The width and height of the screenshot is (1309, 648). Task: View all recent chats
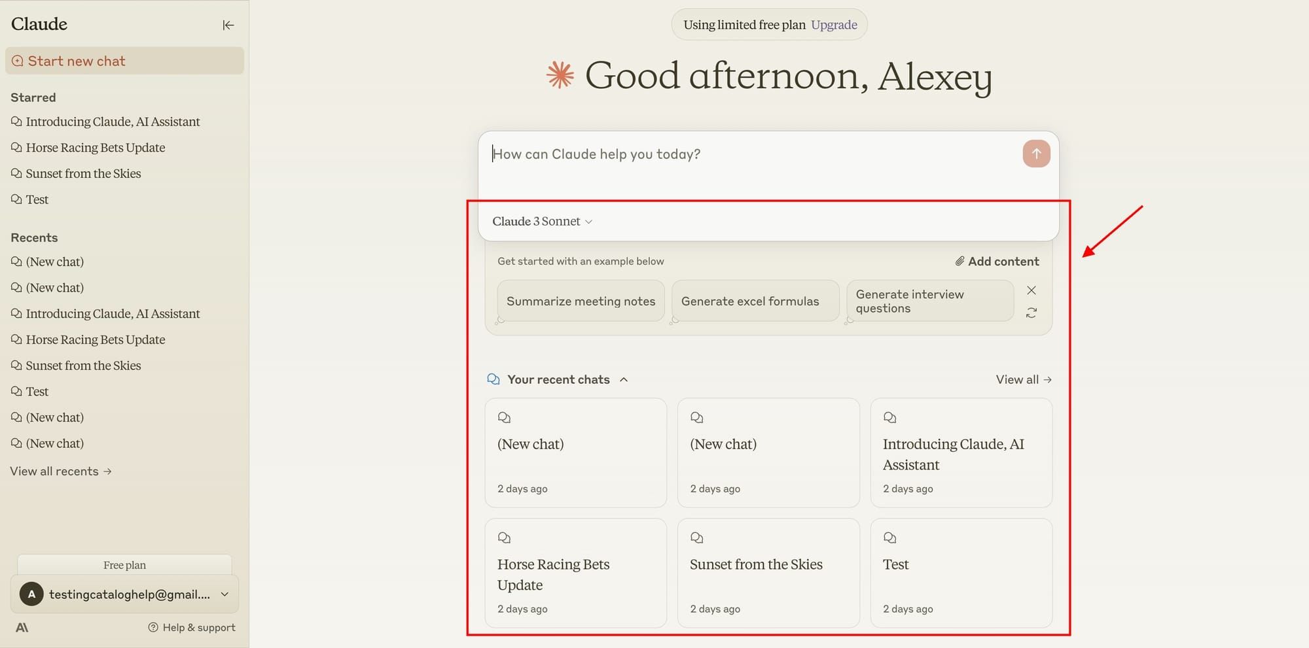click(1023, 379)
